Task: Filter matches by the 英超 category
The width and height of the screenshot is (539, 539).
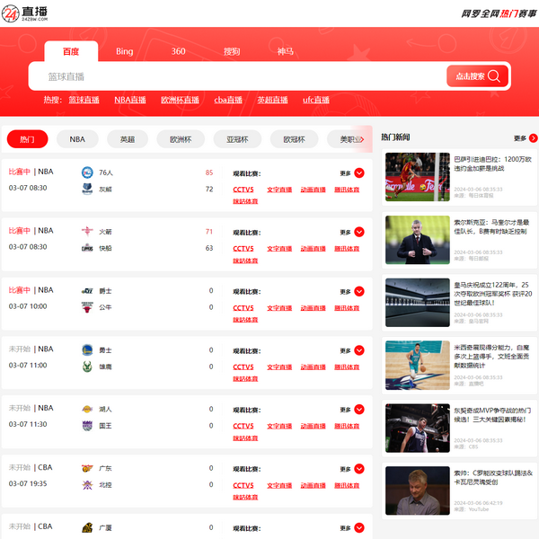Action: (x=128, y=139)
